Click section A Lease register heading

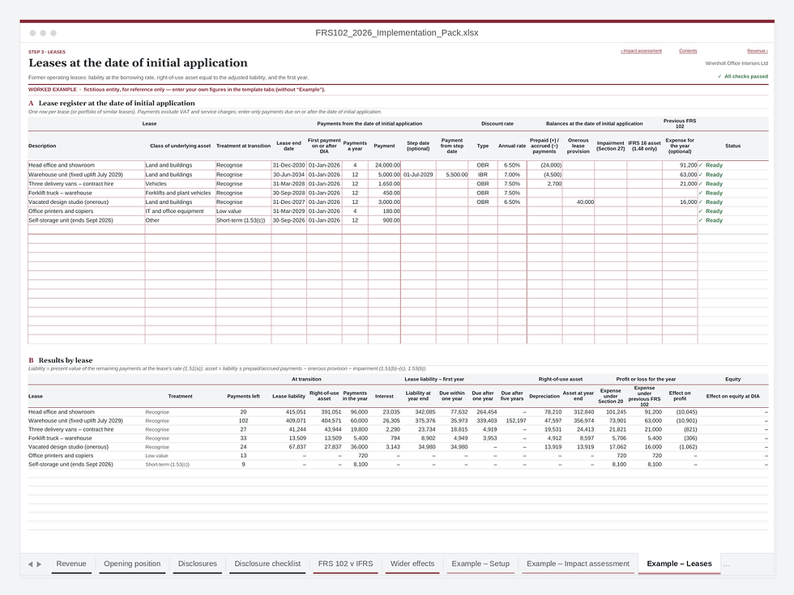tap(112, 103)
